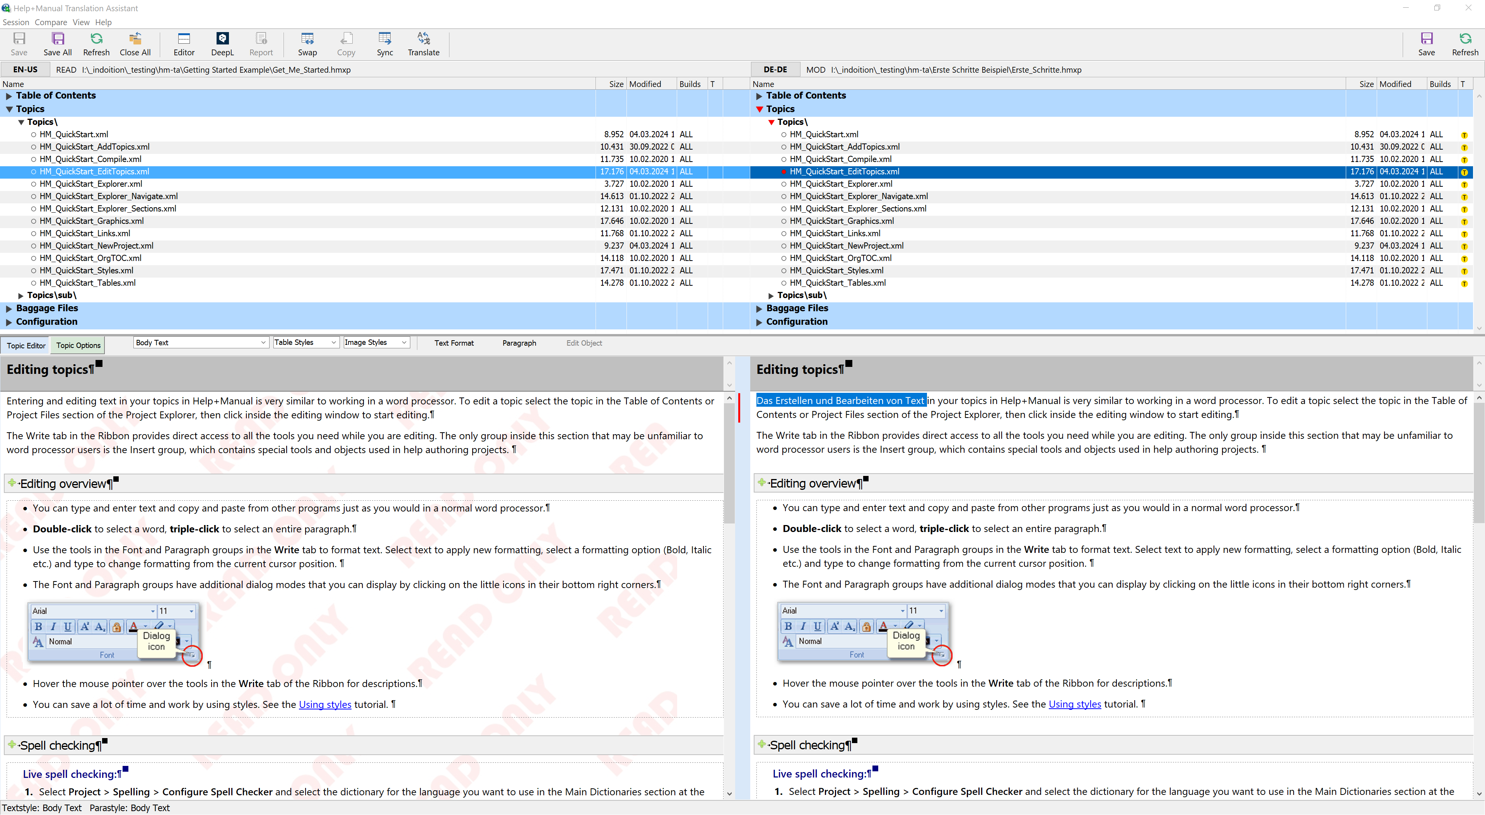The height and width of the screenshot is (815, 1485).
Task: Expand Configuration in right pane
Action: pyautogui.click(x=759, y=322)
